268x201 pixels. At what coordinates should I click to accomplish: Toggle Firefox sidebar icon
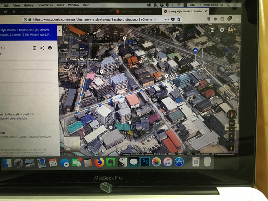click(222, 19)
